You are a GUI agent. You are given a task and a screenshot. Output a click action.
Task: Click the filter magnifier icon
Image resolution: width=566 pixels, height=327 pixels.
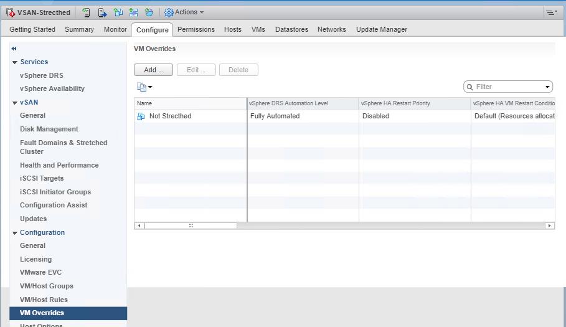(x=469, y=87)
